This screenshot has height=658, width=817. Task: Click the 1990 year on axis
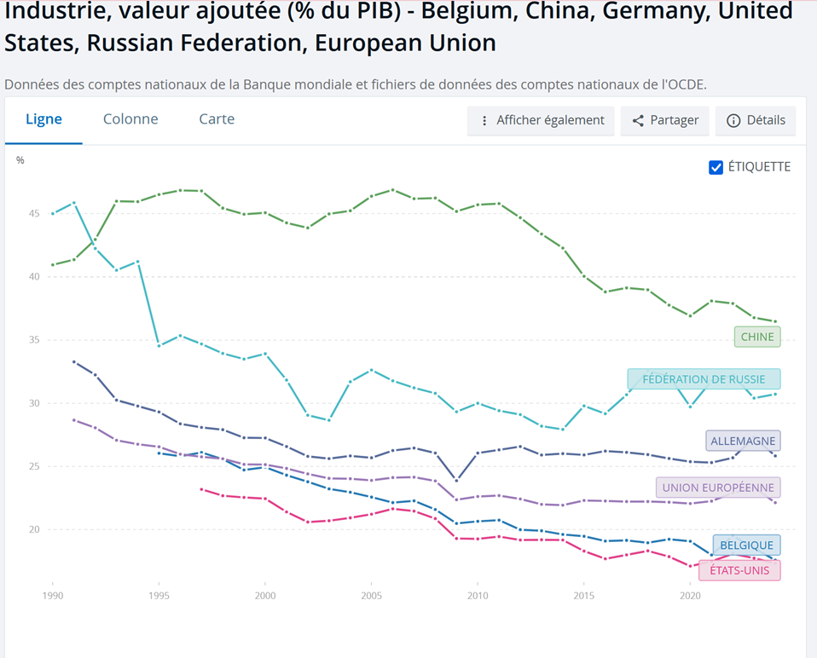[x=52, y=594]
